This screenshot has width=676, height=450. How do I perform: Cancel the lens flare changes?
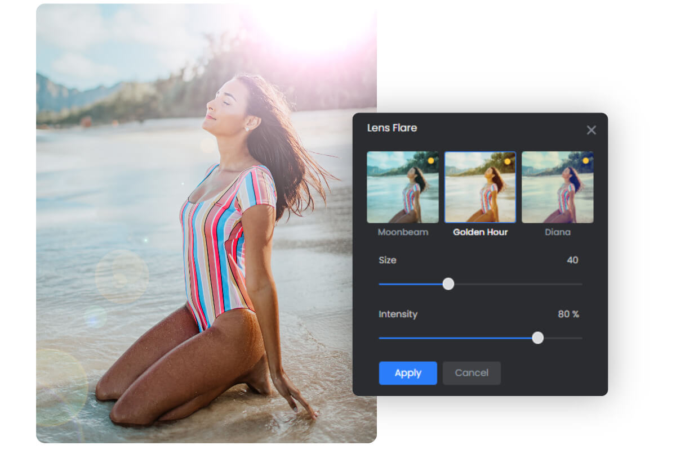tap(472, 373)
